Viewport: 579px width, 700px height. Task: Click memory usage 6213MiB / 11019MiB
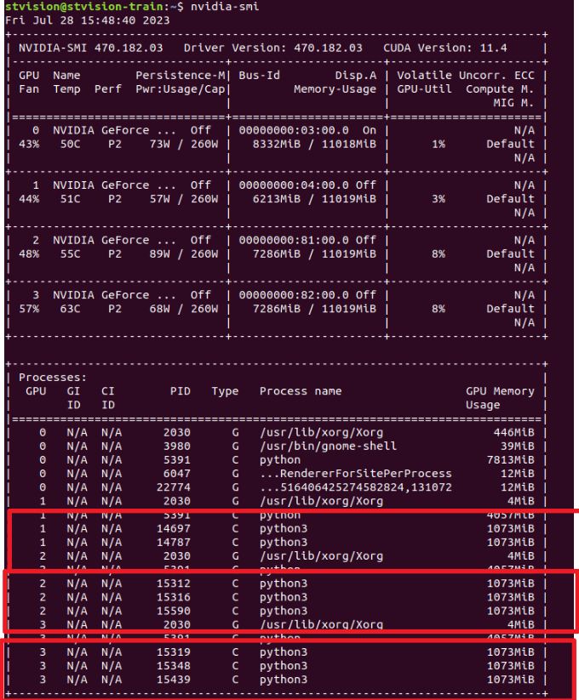tap(314, 199)
